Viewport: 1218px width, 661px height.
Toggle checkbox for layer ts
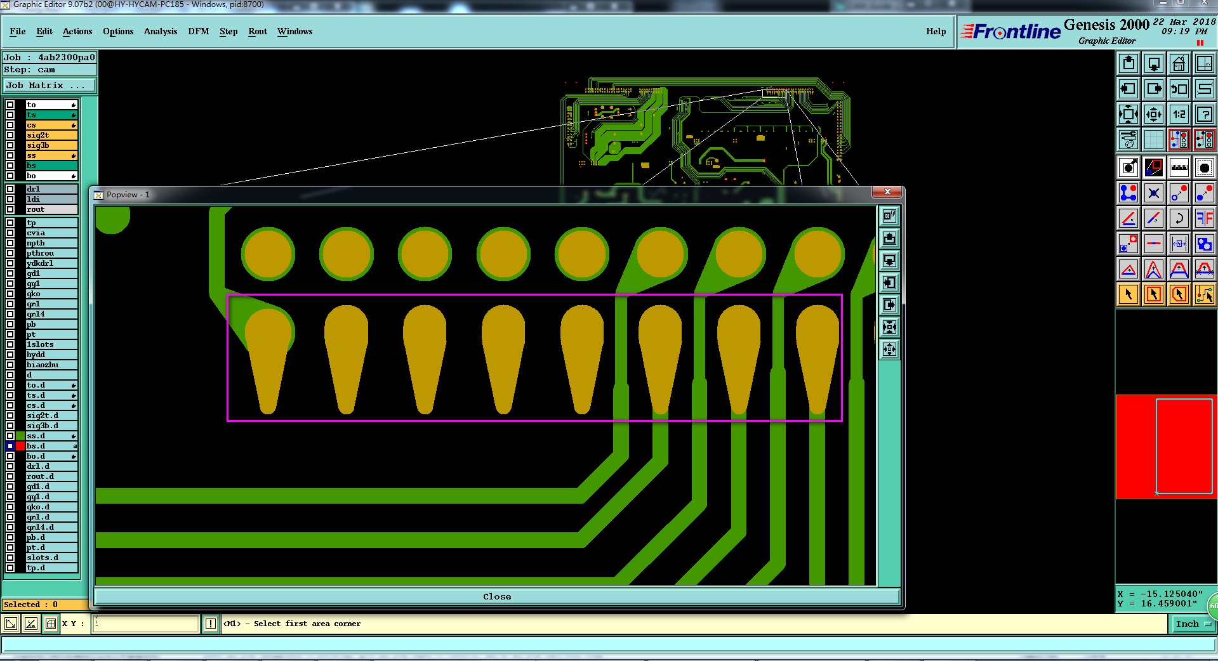(10, 115)
